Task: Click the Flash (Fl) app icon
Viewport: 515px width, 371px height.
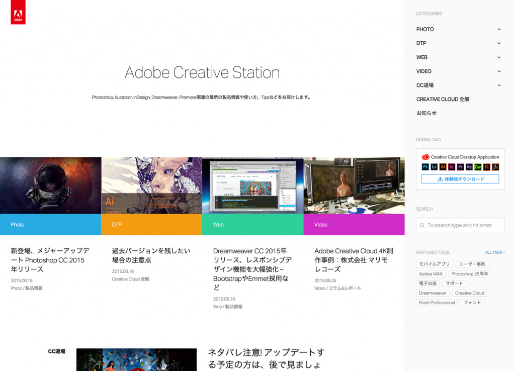Action: [486, 167]
